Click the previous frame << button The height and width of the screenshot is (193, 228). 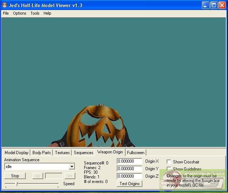(x=38, y=176)
